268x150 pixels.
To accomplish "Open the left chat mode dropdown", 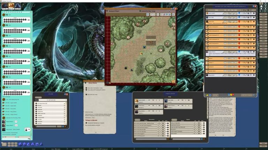I will click(9, 137).
